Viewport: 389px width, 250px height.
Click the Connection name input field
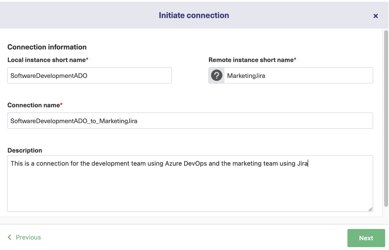point(190,121)
